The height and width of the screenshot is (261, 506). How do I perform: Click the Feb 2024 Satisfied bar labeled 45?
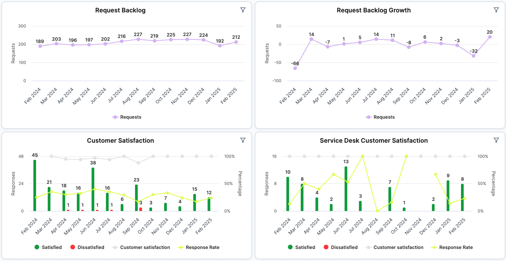(35, 185)
